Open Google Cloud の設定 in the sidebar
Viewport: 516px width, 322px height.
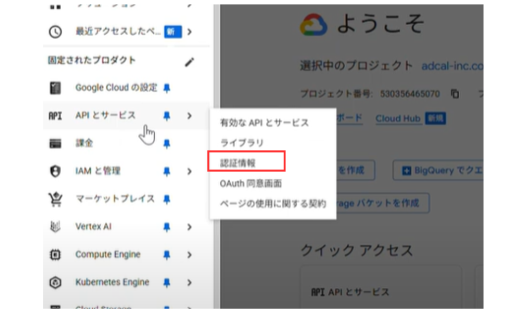point(116,88)
